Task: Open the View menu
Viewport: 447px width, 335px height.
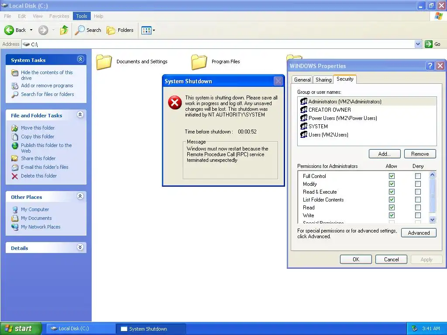Action: [x=38, y=16]
